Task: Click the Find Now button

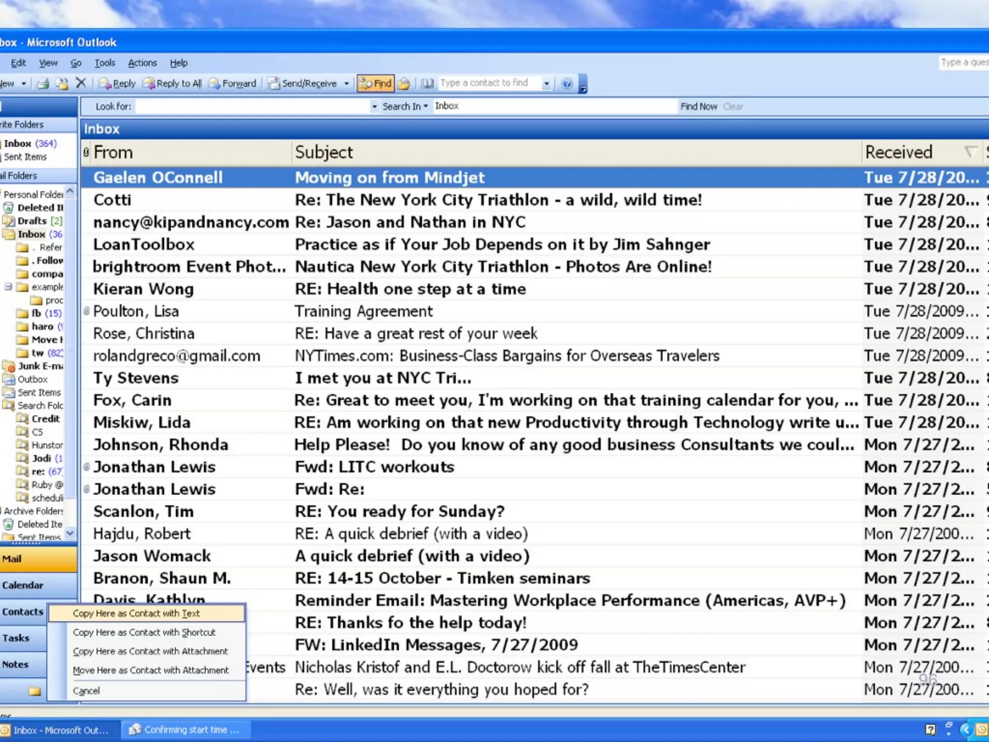Action: (x=698, y=106)
